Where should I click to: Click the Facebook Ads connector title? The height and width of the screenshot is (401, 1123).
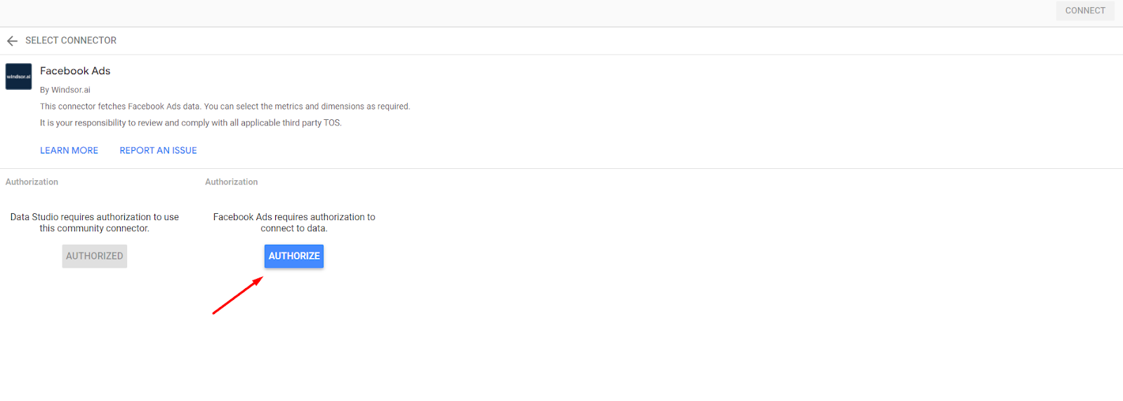(x=75, y=71)
